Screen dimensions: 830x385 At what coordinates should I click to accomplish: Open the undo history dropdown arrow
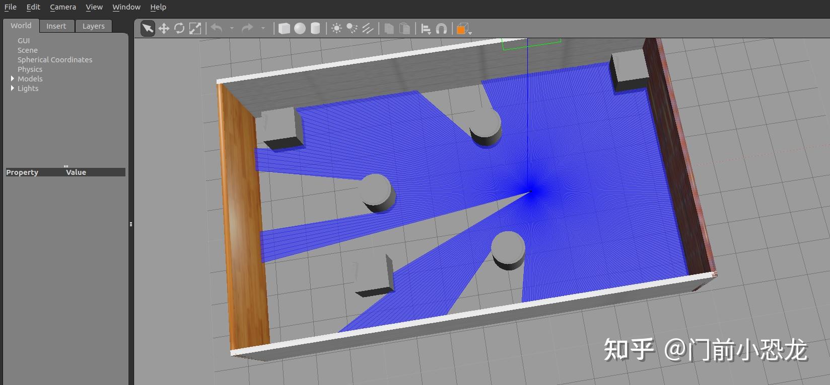[x=232, y=28]
